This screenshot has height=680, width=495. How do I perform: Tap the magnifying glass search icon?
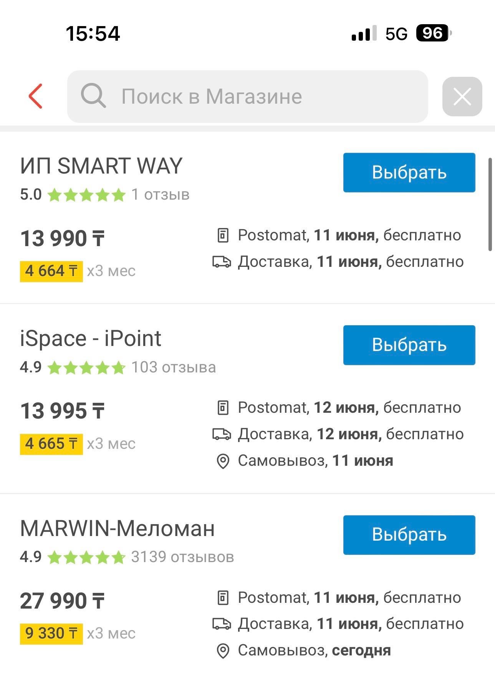pos(93,96)
